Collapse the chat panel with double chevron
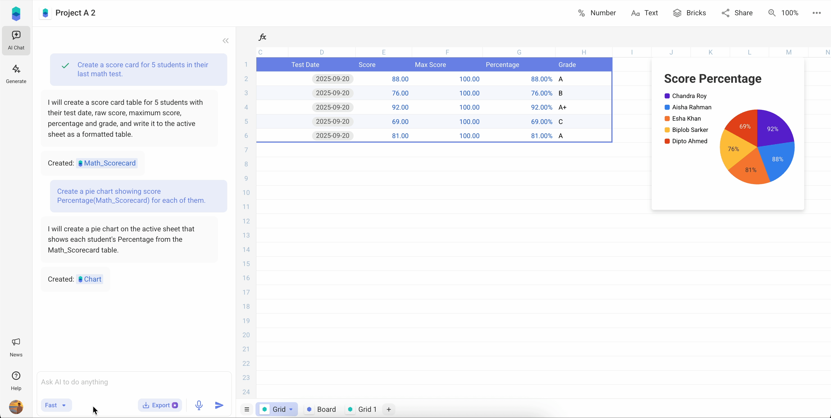Screen dimensions: 831x418 coord(226,41)
